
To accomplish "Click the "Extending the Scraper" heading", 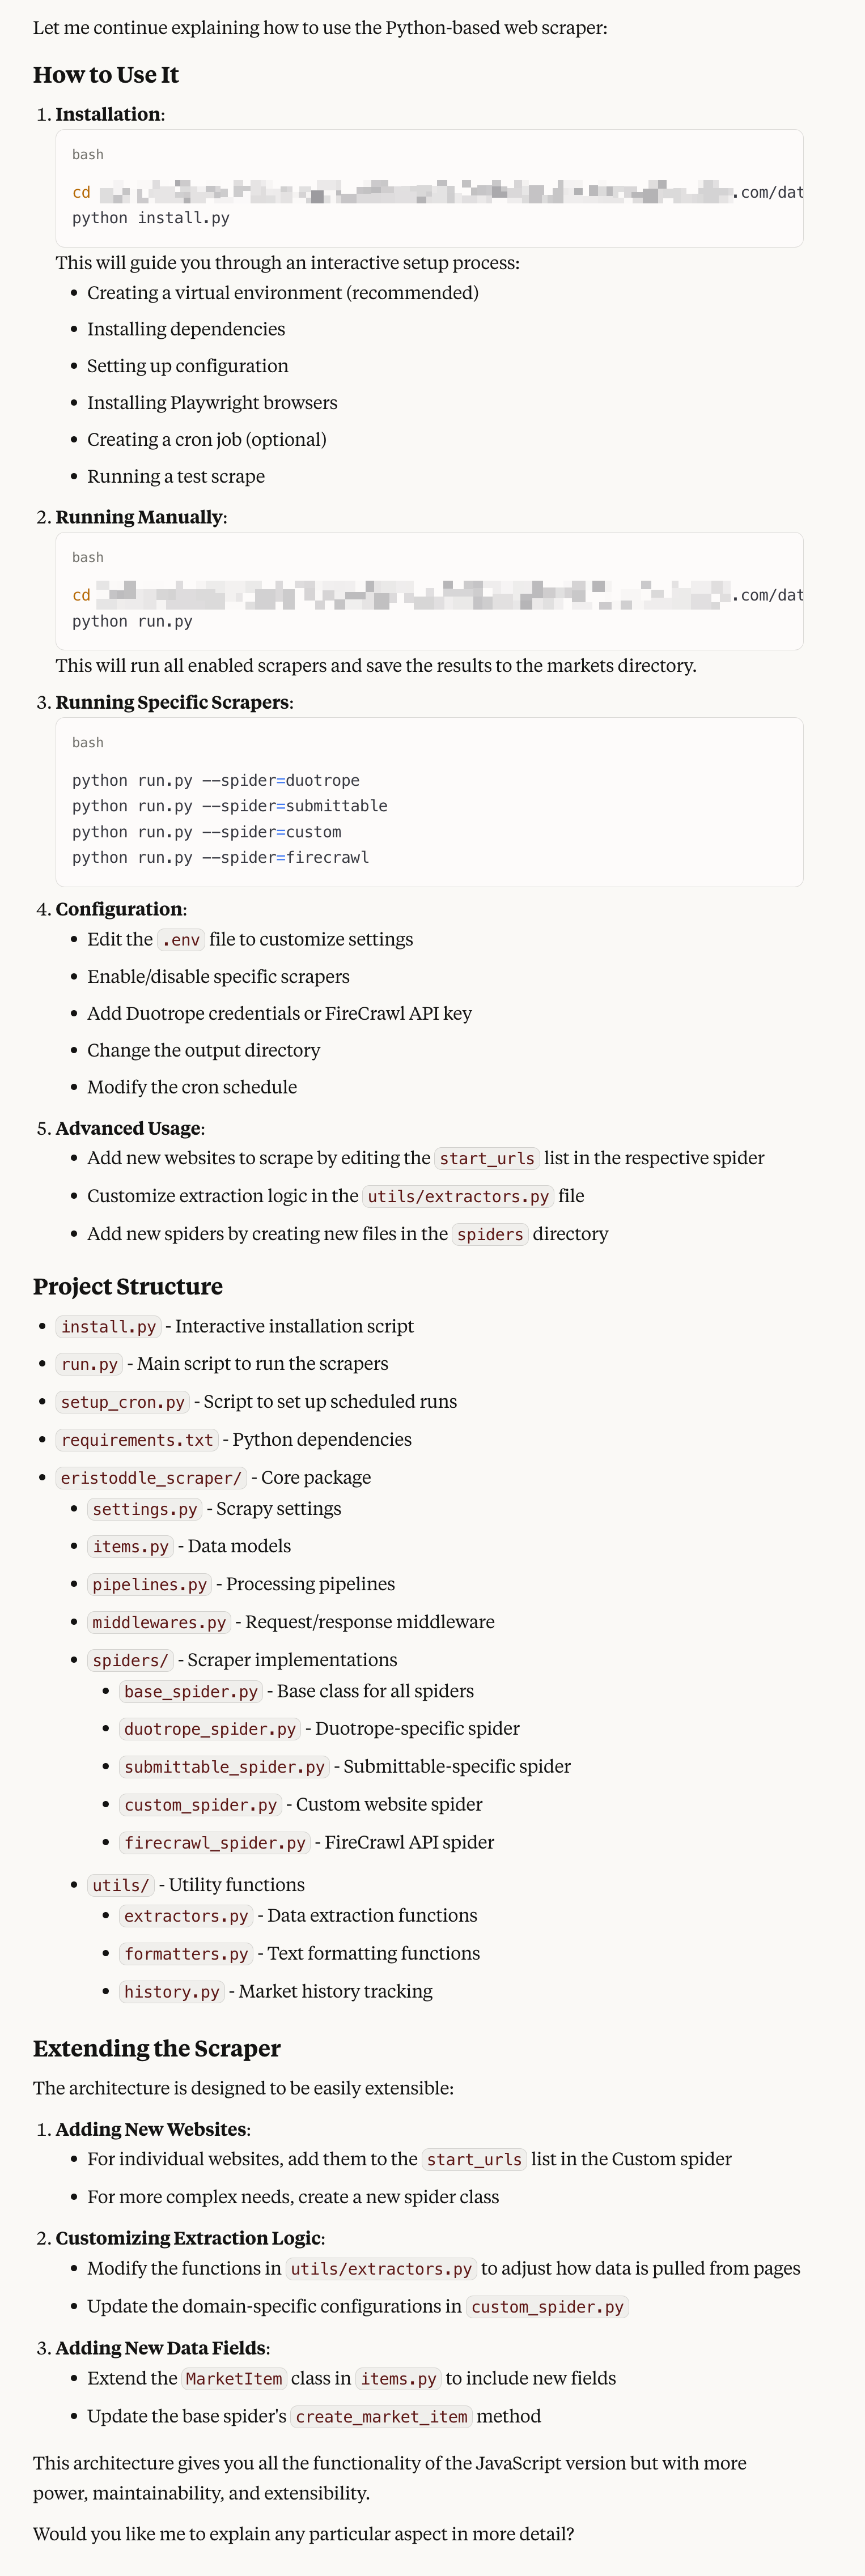I will click(x=157, y=2049).
